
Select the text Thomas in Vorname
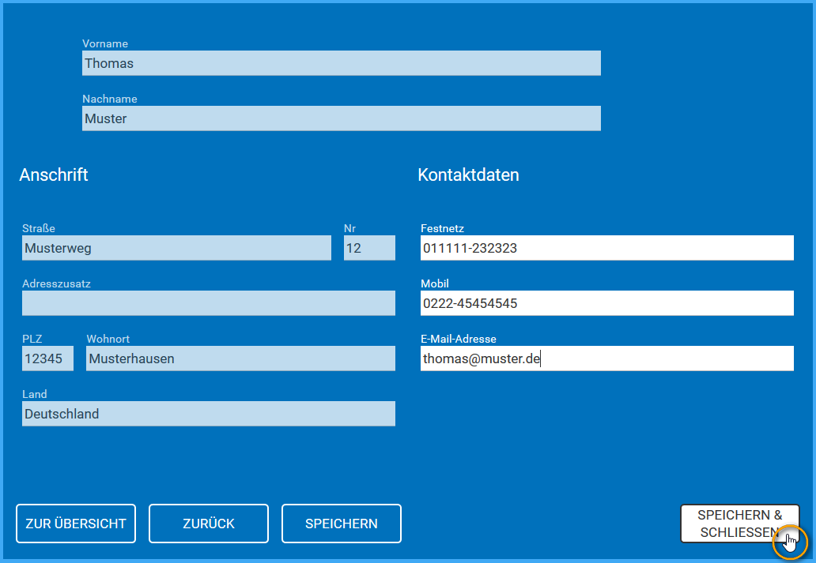[x=109, y=63]
